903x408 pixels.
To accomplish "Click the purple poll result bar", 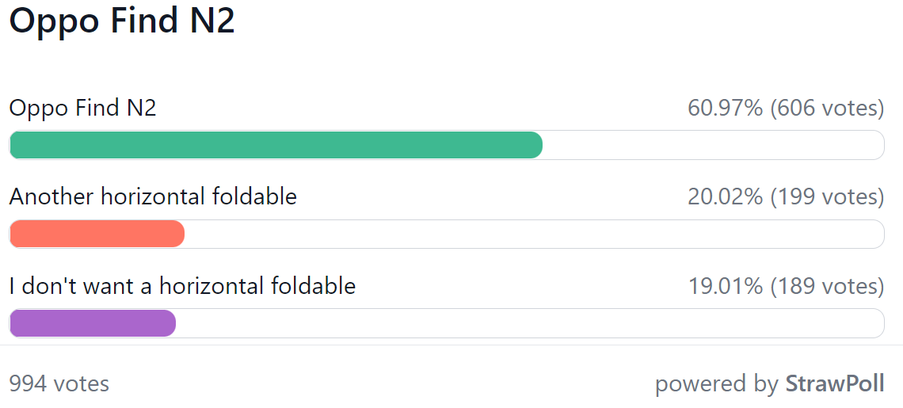I will click(x=93, y=323).
